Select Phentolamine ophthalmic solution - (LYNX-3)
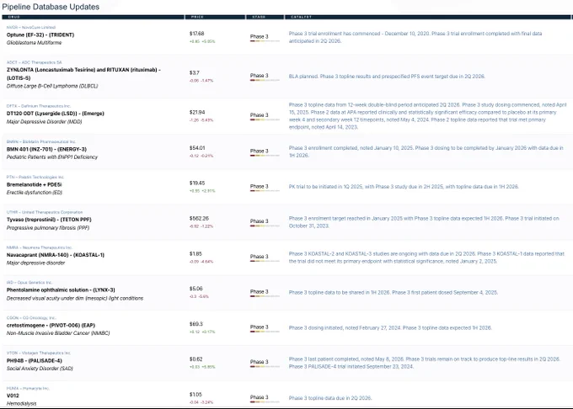The height and width of the screenshot is (409, 573). tap(61, 290)
